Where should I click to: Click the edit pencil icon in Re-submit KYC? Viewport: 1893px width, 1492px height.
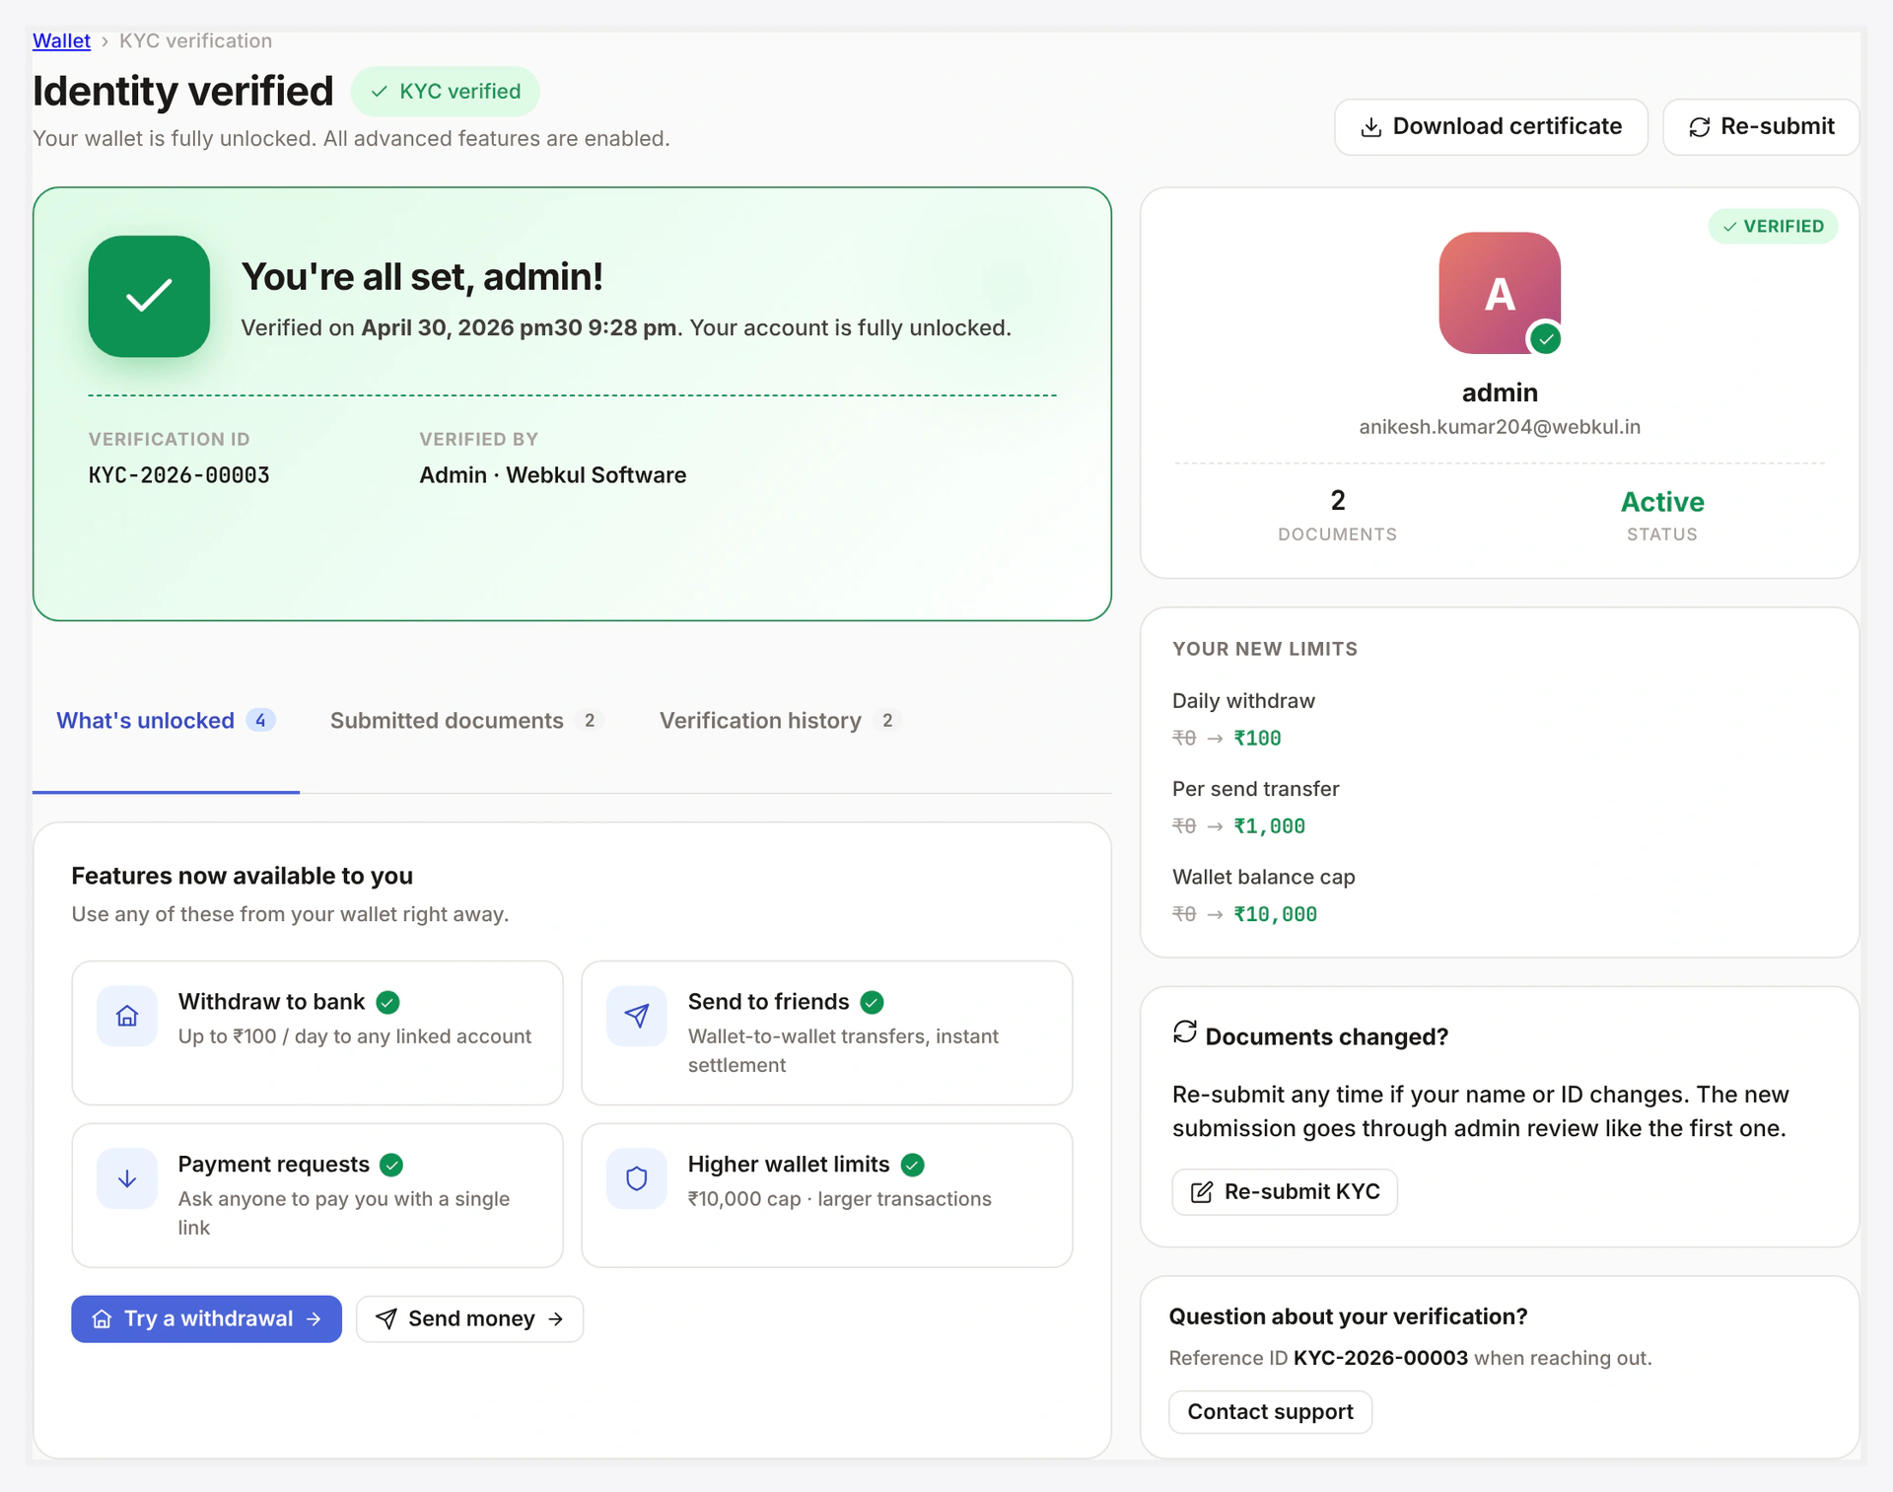click(1202, 1192)
